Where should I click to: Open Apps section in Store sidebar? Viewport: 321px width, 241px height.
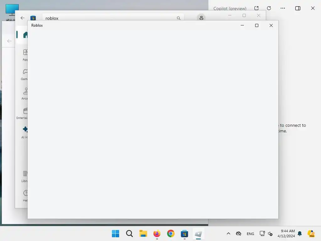point(25,55)
